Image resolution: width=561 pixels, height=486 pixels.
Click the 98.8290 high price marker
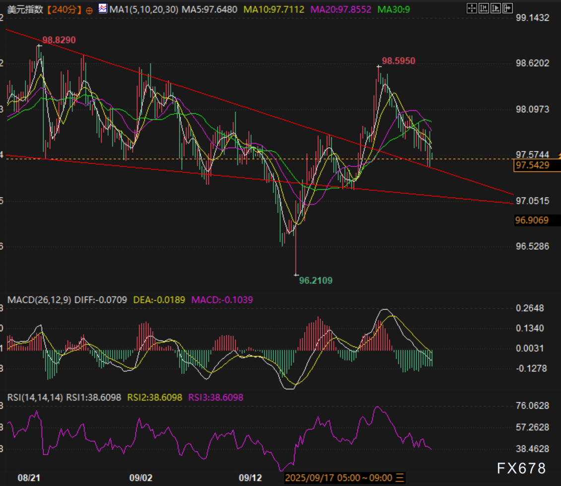pos(59,40)
